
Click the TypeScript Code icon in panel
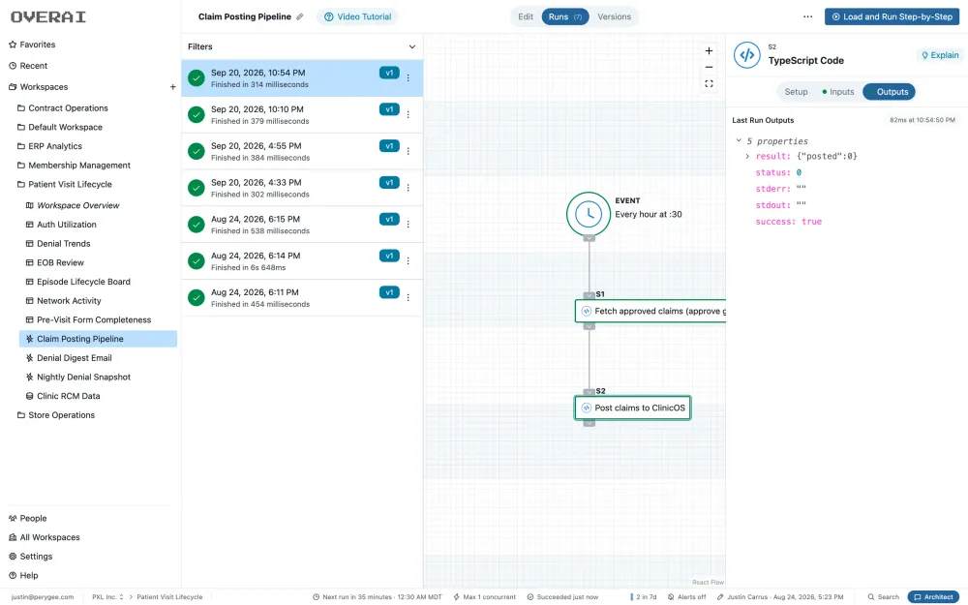pyautogui.click(x=746, y=55)
